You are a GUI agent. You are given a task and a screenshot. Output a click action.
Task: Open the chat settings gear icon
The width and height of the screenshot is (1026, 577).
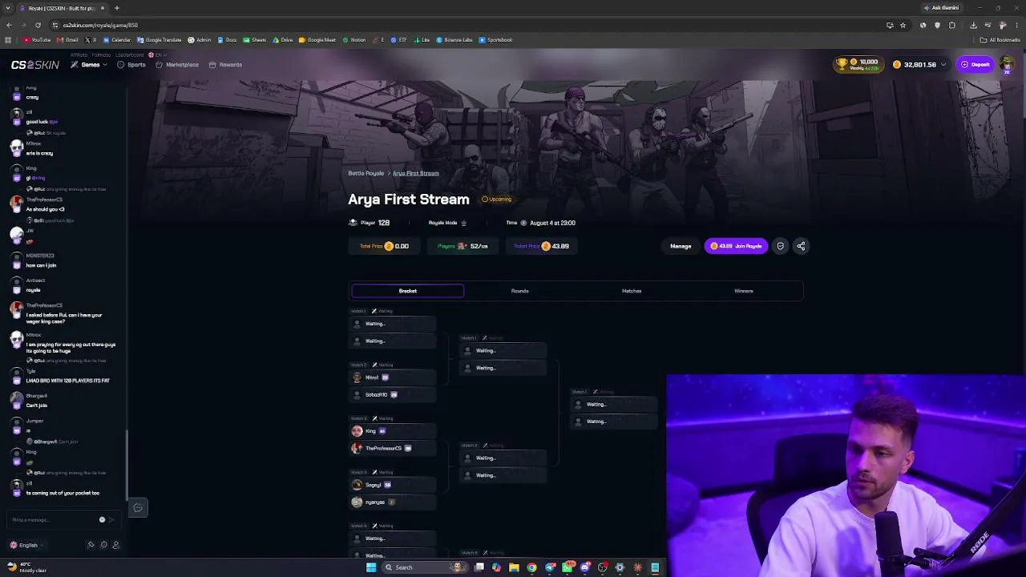103,545
